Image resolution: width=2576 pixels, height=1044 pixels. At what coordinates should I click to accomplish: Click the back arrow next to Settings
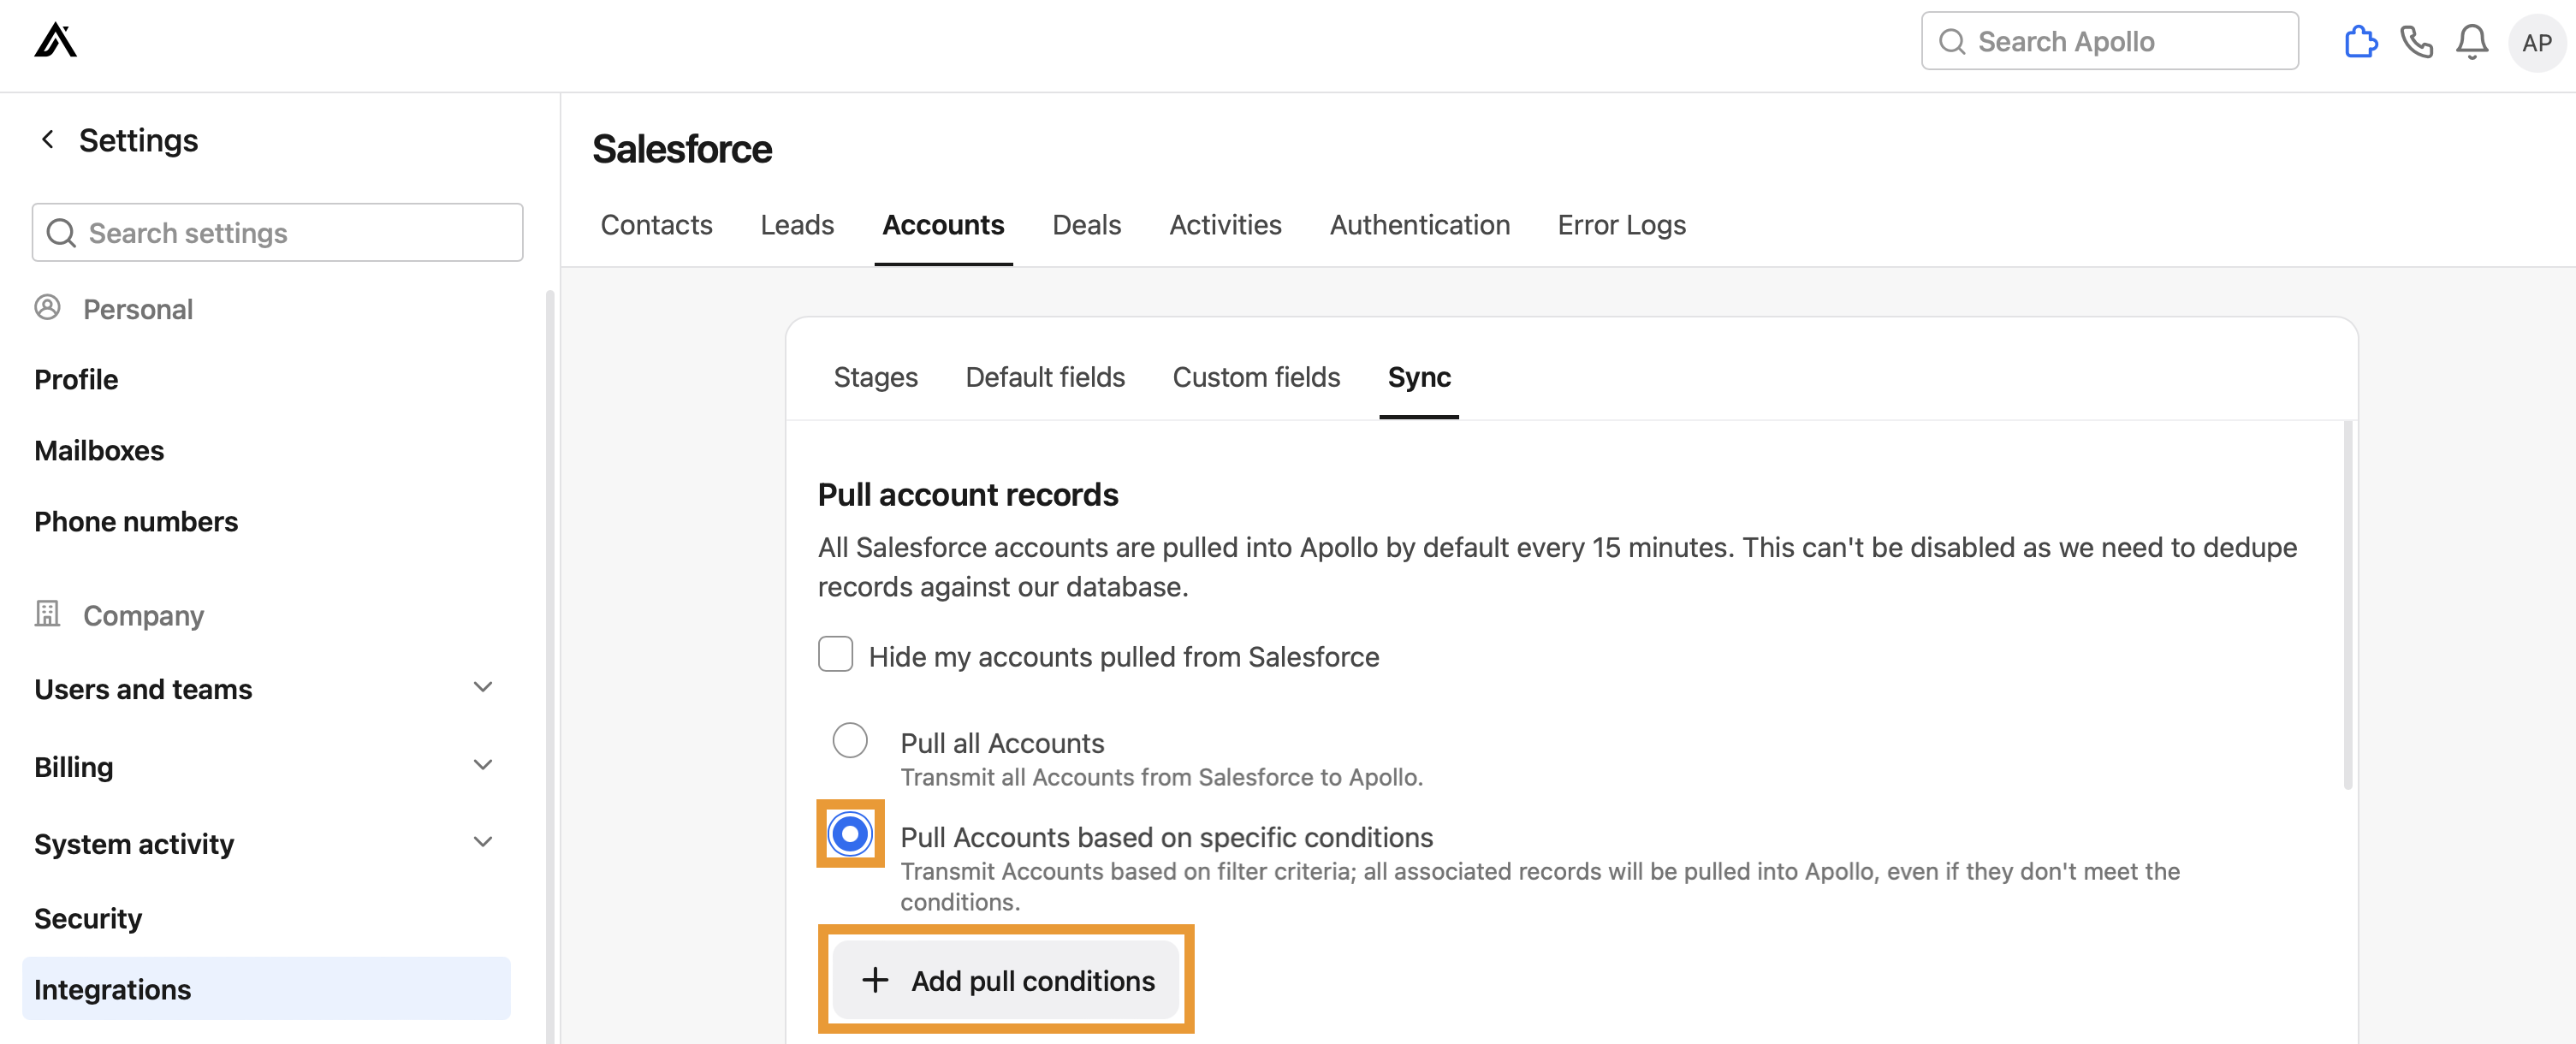[x=47, y=139]
